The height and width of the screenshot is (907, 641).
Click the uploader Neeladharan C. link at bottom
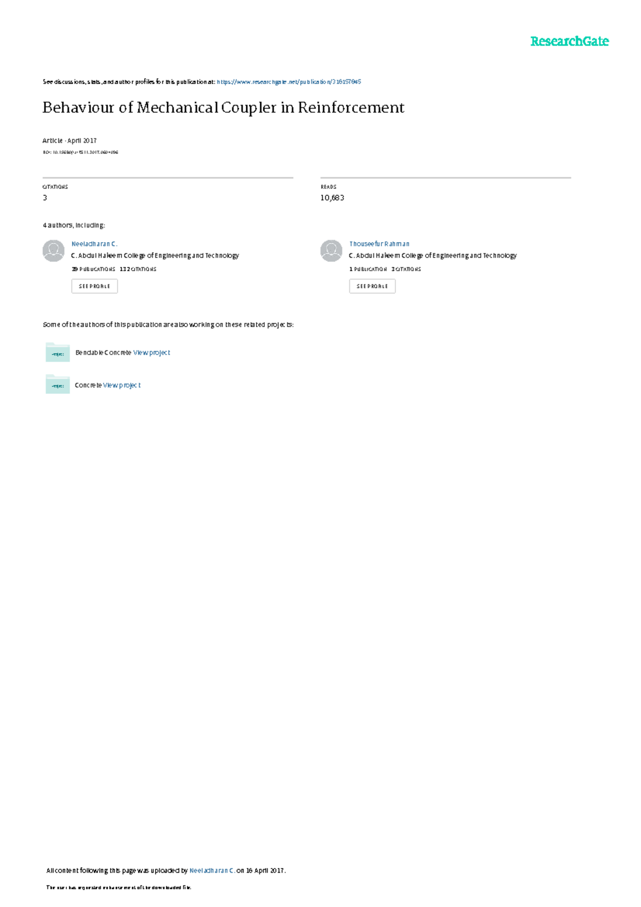[212, 871]
